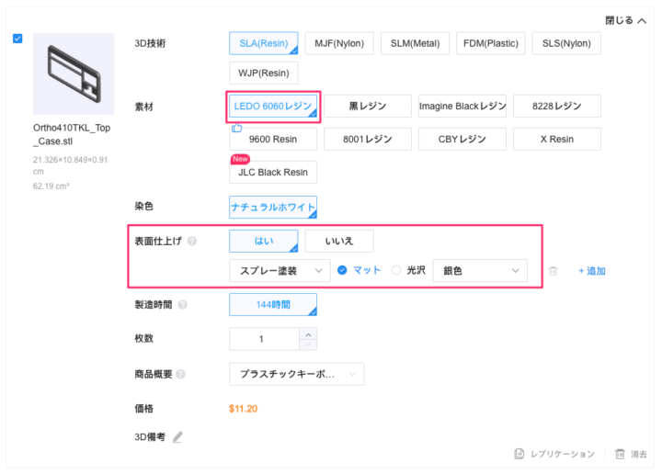Screen dimensions: 662x474
Task: Expand the プラスチックキーボ product dropdown
Action: pos(296,374)
